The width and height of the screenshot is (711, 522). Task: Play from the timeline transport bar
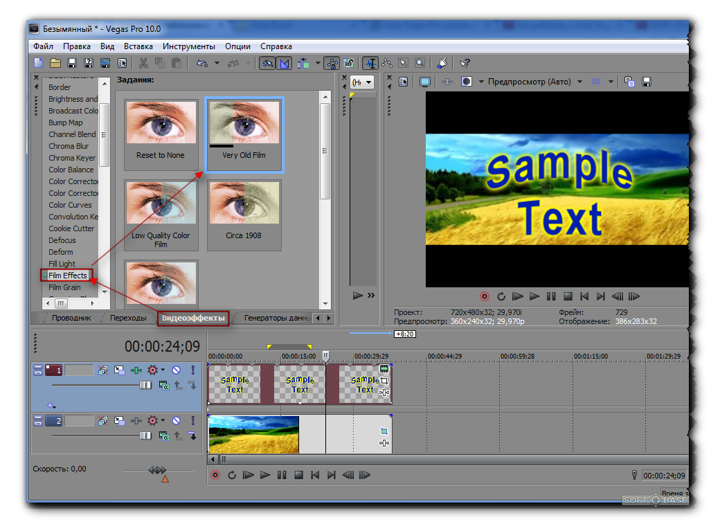click(x=265, y=476)
